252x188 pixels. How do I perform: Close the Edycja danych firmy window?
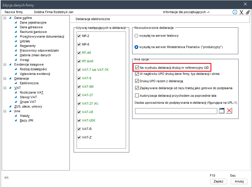(x=245, y=4)
